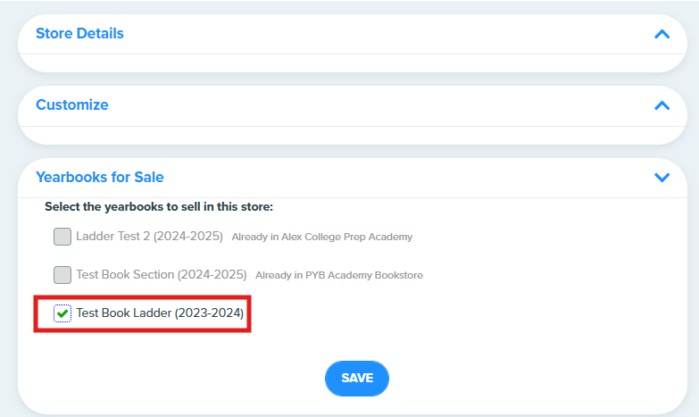Click the green checkmark beside Test Book Ladder

[x=62, y=313]
